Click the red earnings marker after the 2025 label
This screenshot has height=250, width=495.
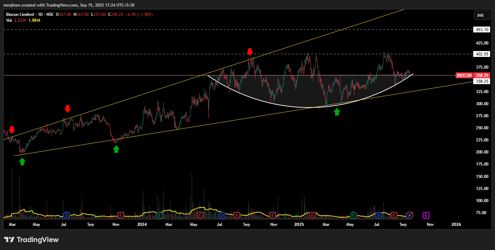312,215
